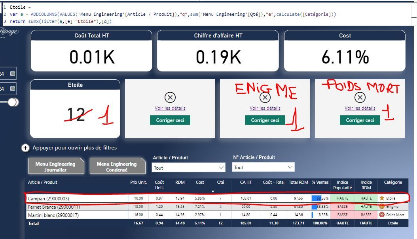
Task: Click the Etoile card showing 12
Action: click(75, 108)
